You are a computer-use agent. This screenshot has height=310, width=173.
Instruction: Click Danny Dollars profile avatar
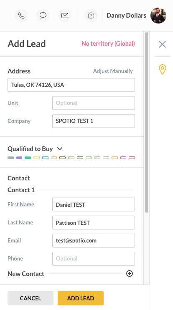coord(158,16)
